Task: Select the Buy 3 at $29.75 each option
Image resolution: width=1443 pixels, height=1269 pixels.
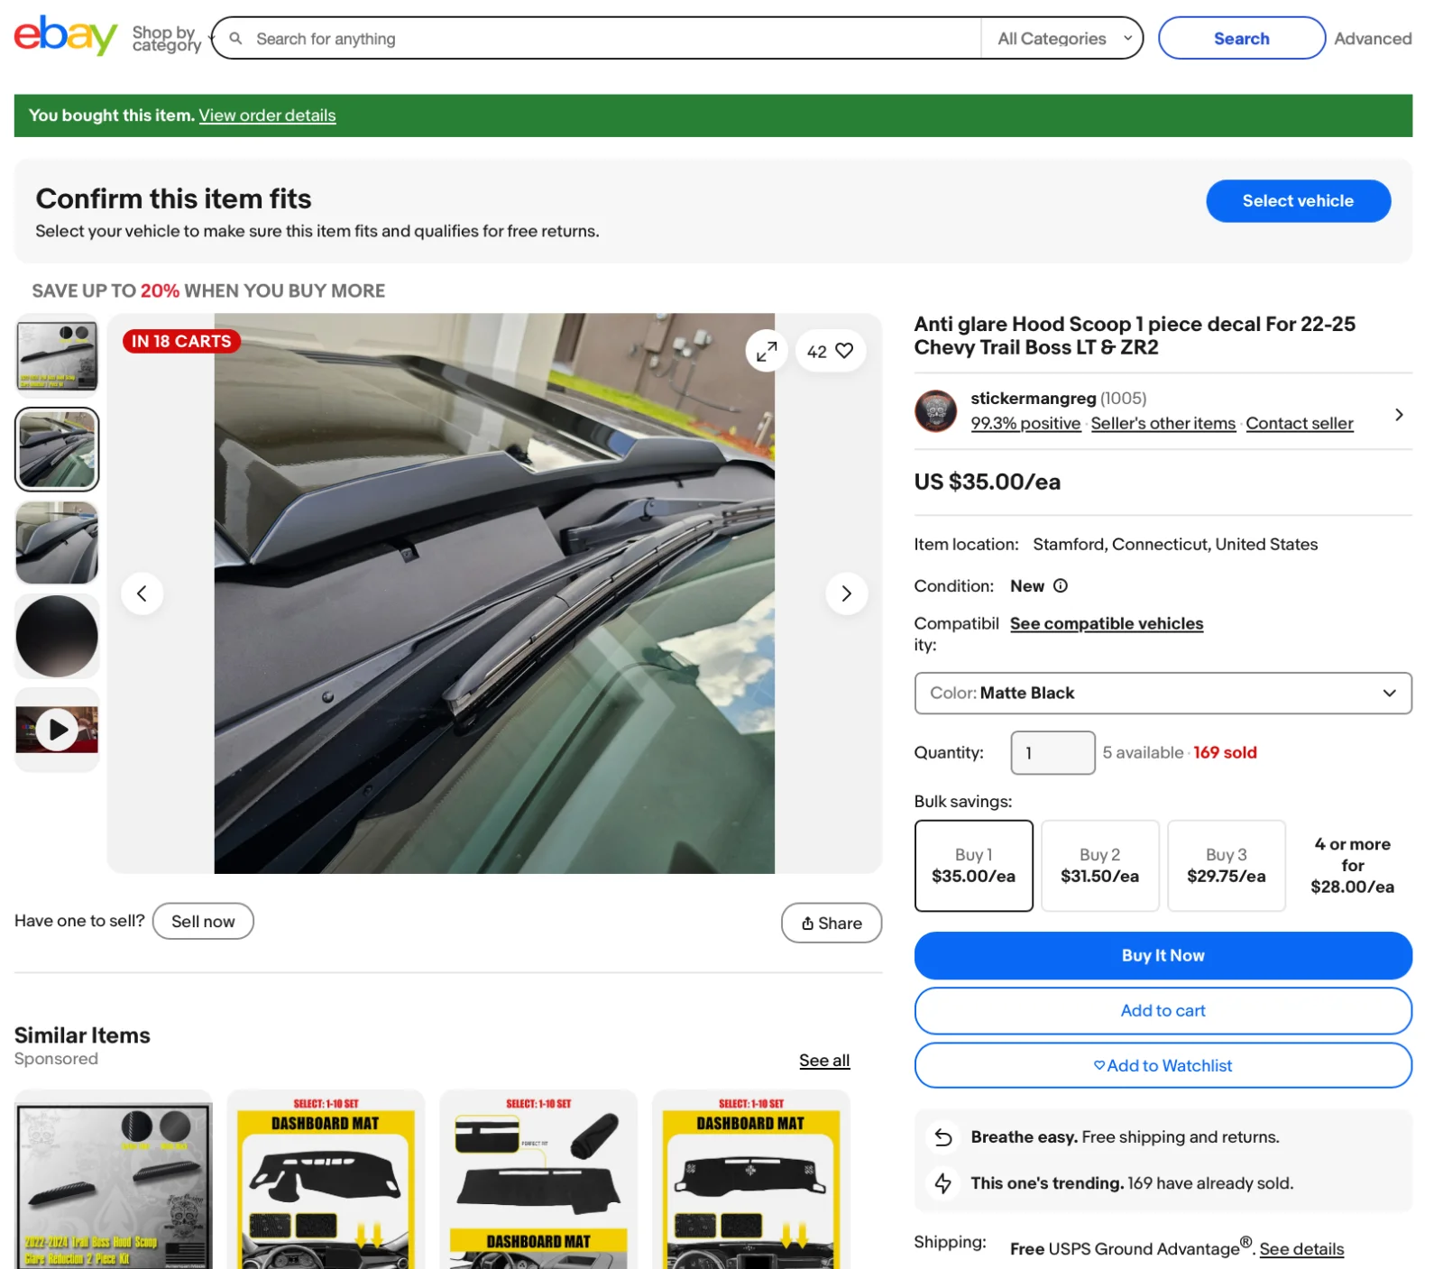Action: point(1226,865)
